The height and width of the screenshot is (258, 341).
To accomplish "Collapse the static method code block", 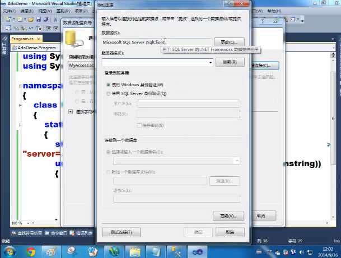I will coord(20,125).
